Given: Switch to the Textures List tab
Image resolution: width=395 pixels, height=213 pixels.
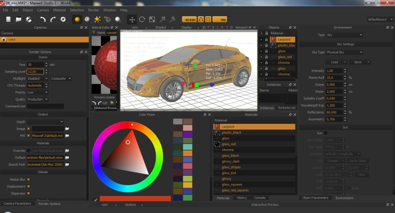Looking at the screenshot, I should coord(286,108).
